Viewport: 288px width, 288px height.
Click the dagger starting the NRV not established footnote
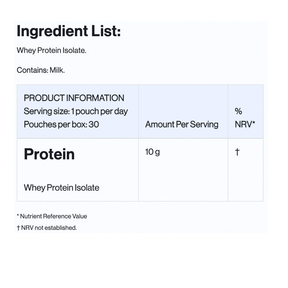click(x=18, y=228)
